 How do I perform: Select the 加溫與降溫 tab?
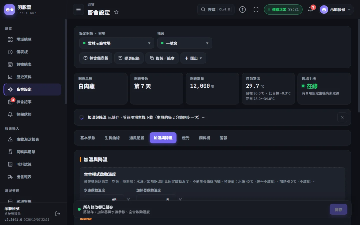(163, 138)
